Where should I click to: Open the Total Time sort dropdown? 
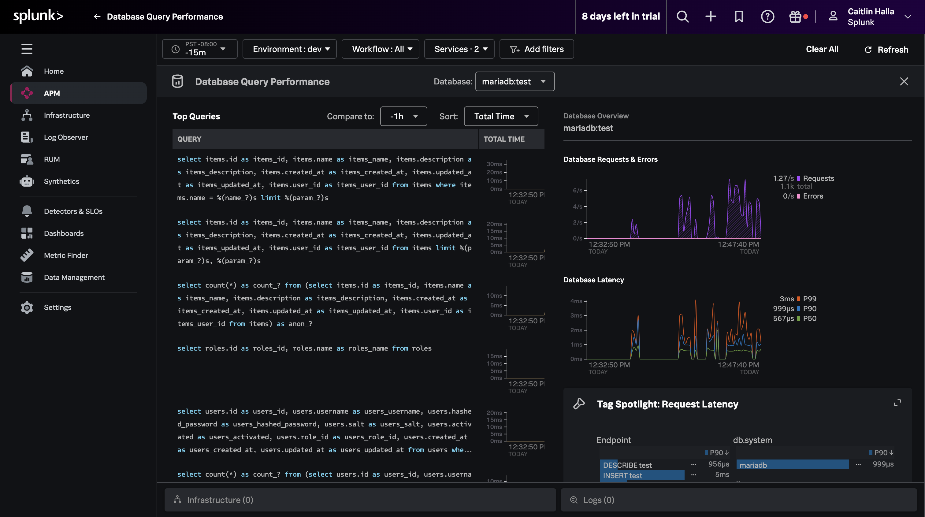(500, 116)
